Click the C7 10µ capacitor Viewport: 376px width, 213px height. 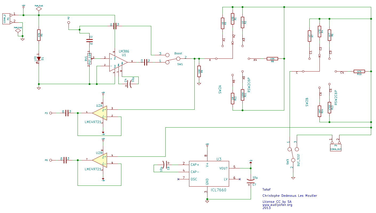click(x=251, y=181)
